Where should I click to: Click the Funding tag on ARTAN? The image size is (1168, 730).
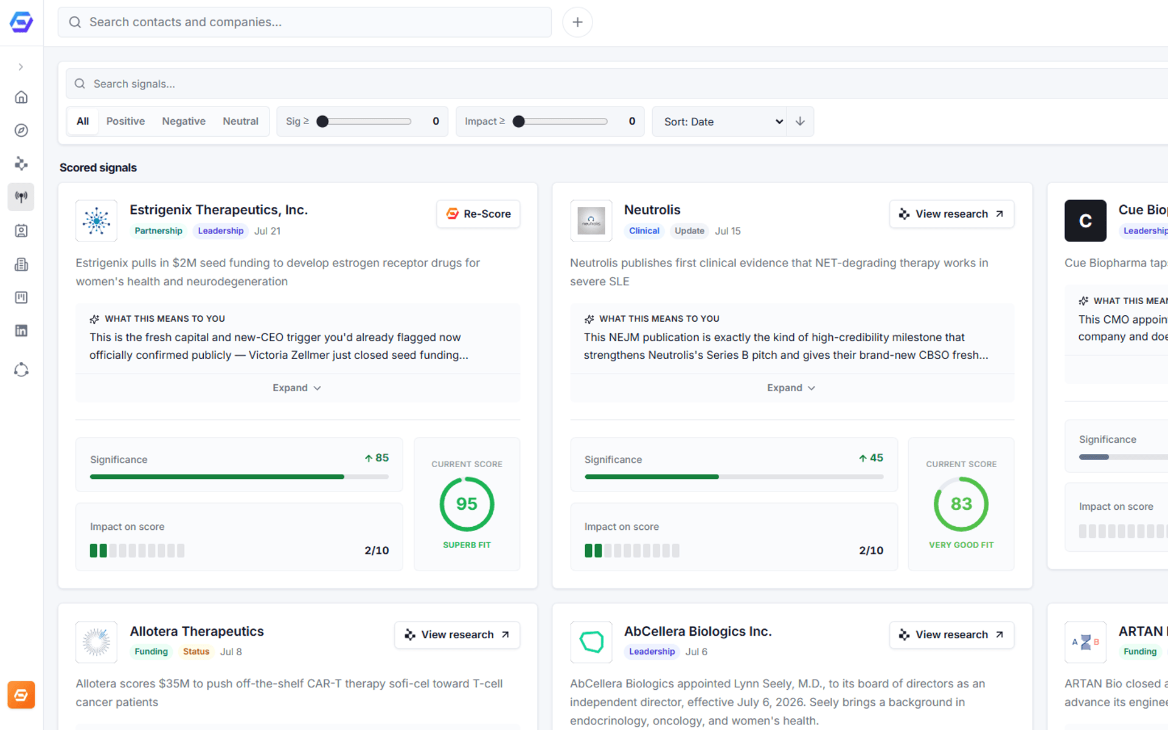(1139, 652)
